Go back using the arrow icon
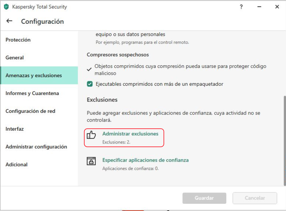The image size is (286, 211). coord(9,21)
